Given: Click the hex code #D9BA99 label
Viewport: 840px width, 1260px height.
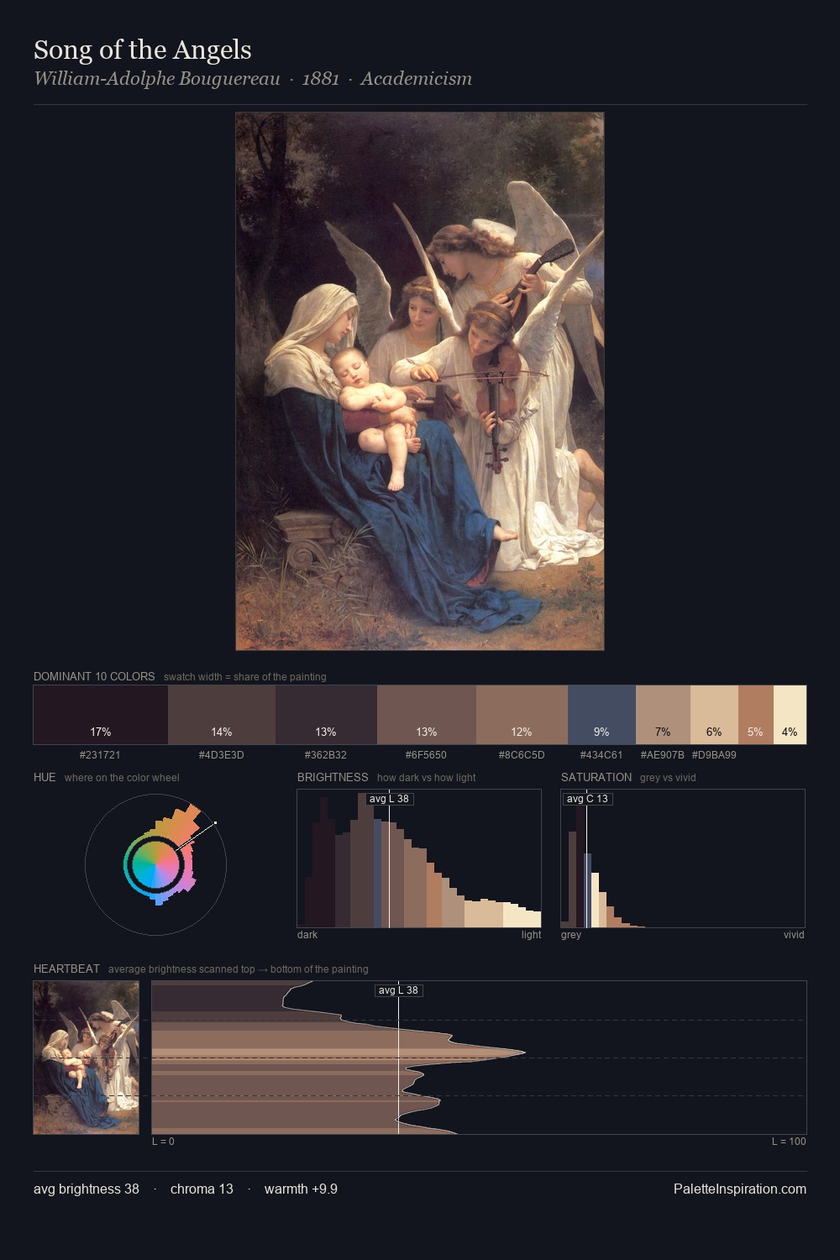Looking at the screenshot, I should point(714,755).
